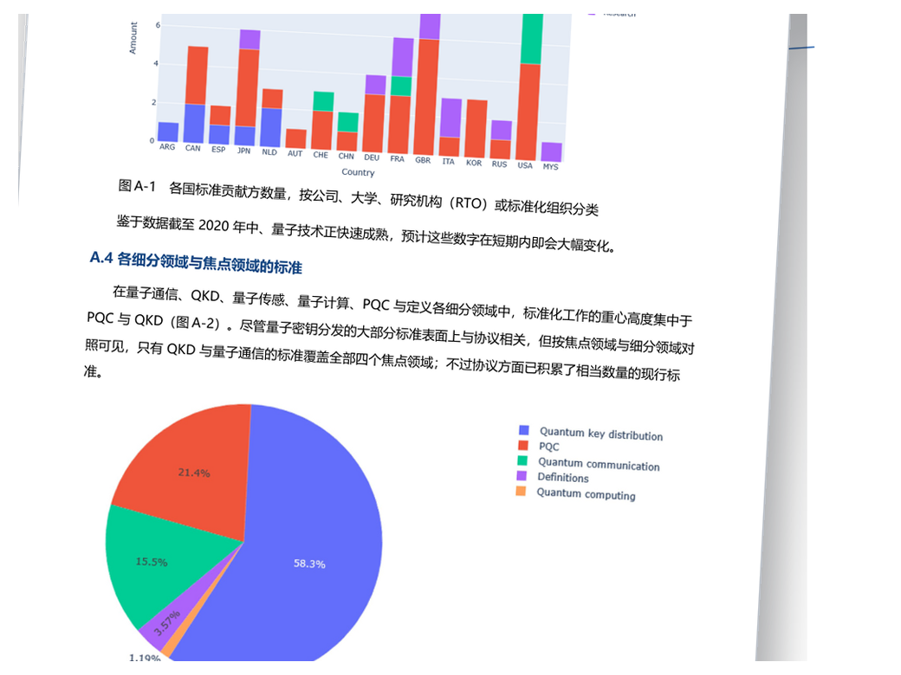Click the AUT red bar
This screenshot has width=901, height=675.
pyautogui.click(x=296, y=139)
